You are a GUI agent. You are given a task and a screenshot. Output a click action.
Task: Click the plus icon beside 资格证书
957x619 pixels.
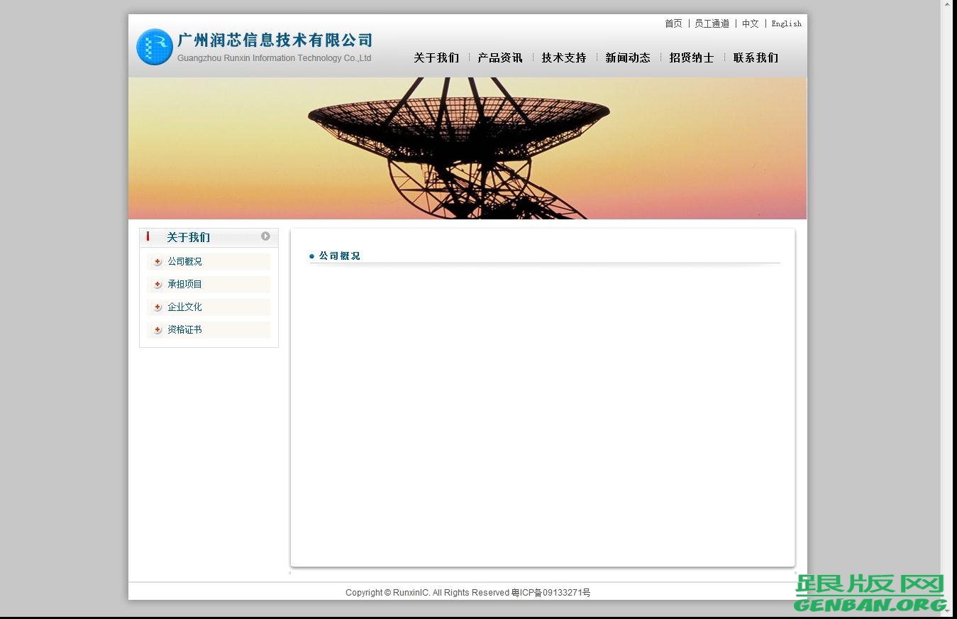pos(157,330)
